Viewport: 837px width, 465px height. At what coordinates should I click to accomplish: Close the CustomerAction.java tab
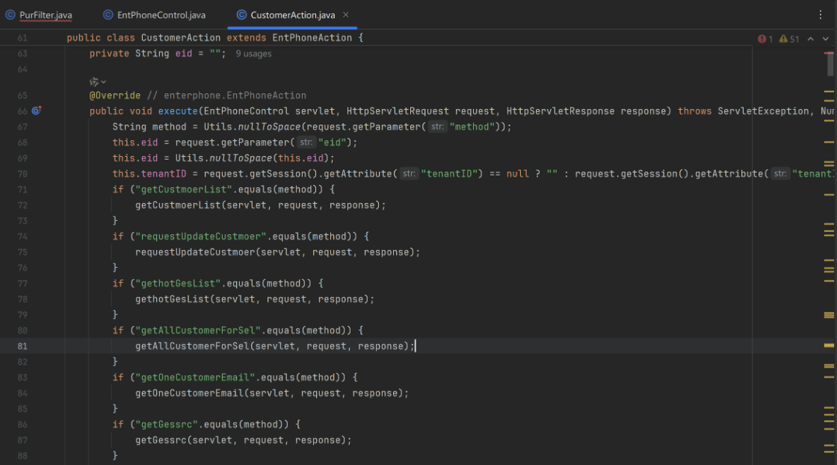[345, 15]
